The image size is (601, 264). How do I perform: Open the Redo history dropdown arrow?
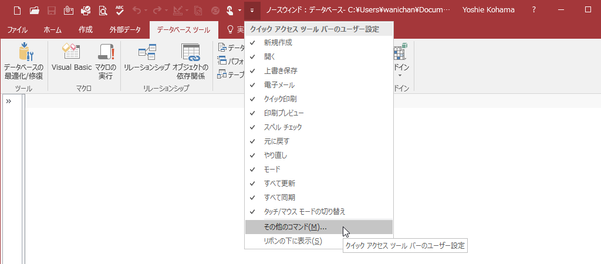[x=166, y=11]
